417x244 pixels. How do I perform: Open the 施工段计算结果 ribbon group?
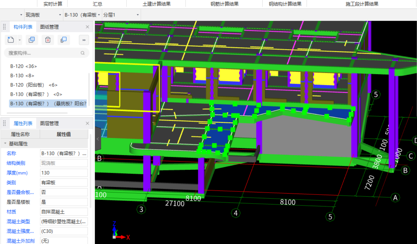click(362, 4)
